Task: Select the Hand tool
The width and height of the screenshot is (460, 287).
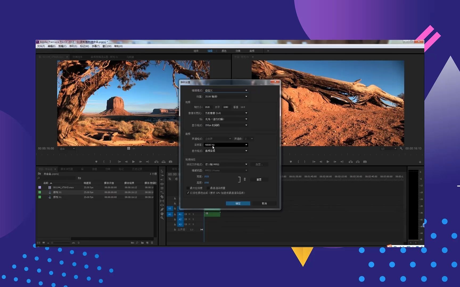Action: pyautogui.click(x=162, y=214)
